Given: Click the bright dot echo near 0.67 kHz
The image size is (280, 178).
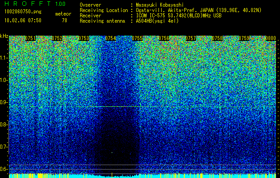Looking at the screenshot, I should coord(112,153).
